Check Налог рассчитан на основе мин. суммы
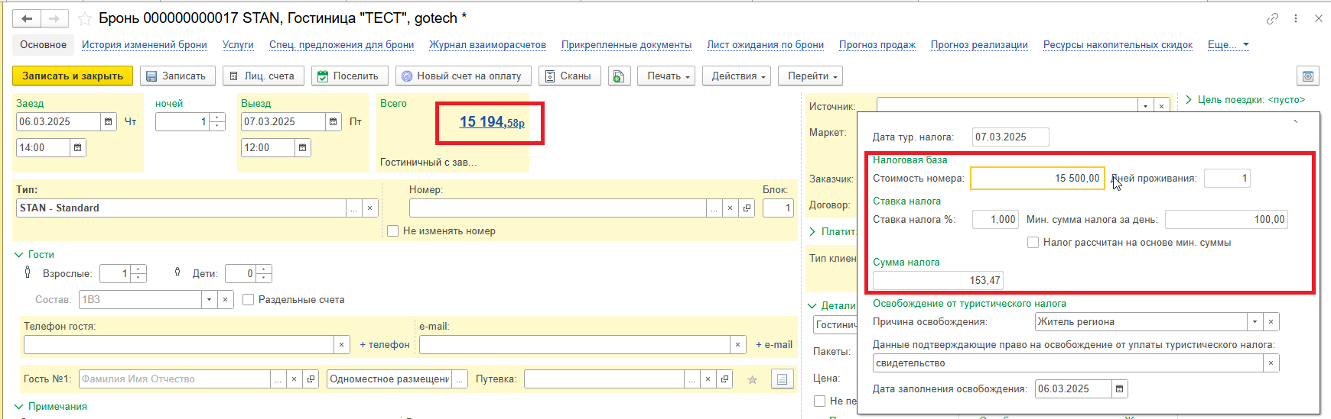Viewport: 1331px width, 419px height. tap(1033, 243)
